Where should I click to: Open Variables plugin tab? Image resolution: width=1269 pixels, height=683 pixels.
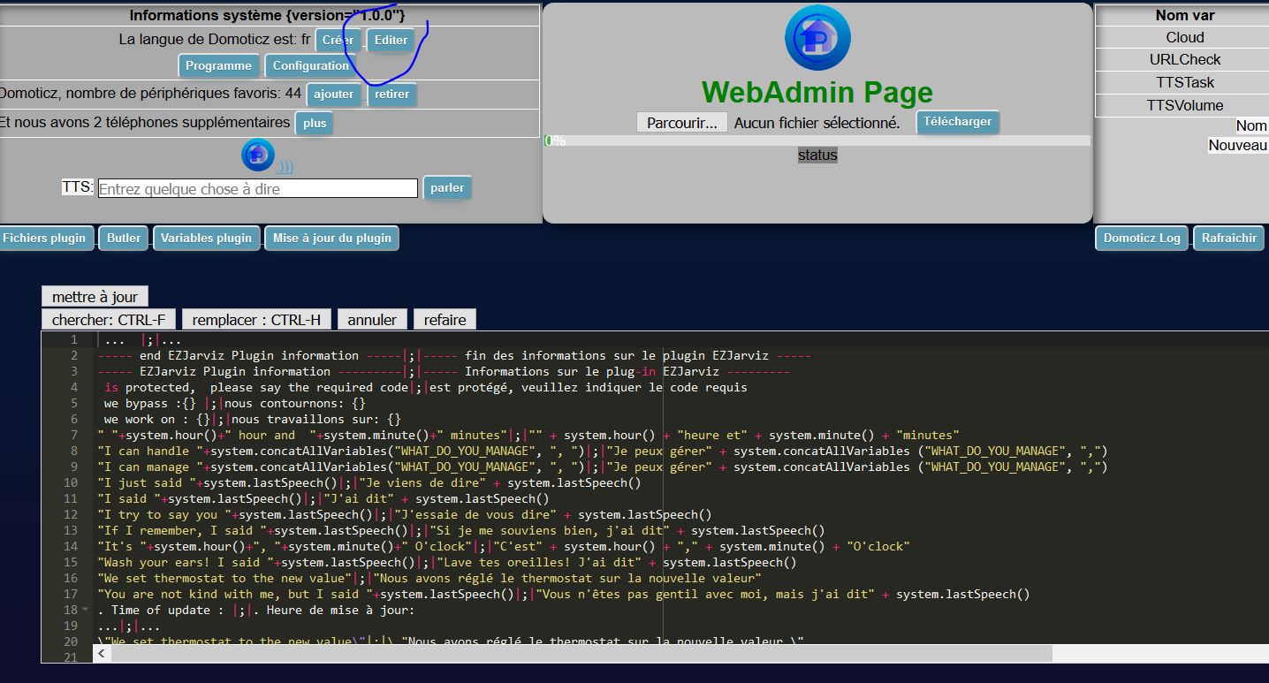tap(206, 239)
